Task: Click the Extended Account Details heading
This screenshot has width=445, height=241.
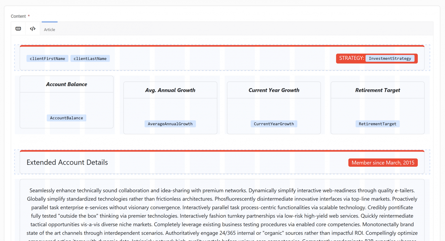Action: (x=67, y=162)
